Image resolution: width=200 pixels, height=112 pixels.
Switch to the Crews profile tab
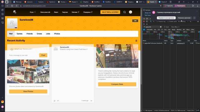point(39,34)
